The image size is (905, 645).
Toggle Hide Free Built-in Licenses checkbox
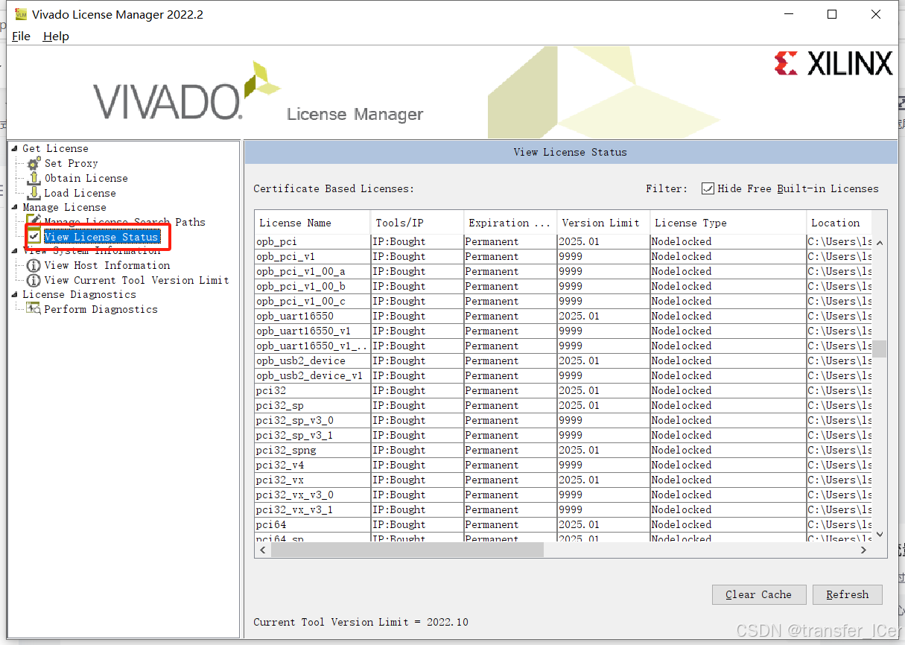click(708, 188)
